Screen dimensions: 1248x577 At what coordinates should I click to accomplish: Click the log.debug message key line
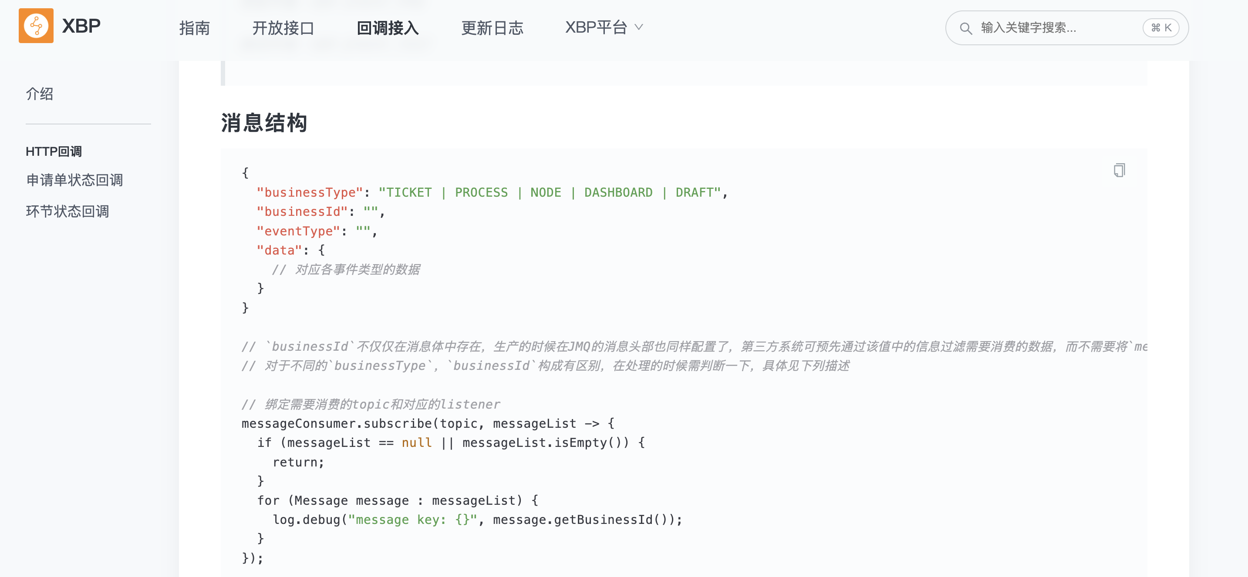tap(477, 520)
